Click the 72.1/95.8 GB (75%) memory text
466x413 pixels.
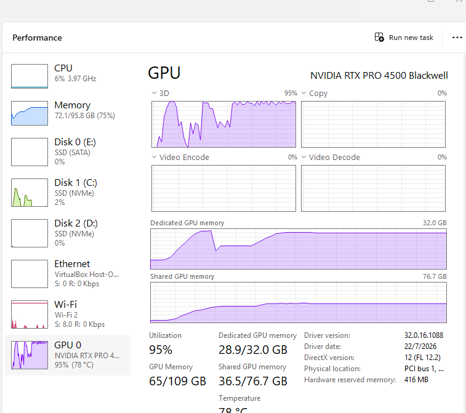(x=85, y=116)
